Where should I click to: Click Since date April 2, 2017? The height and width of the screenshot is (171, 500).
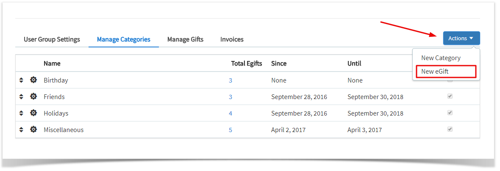tap(288, 130)
